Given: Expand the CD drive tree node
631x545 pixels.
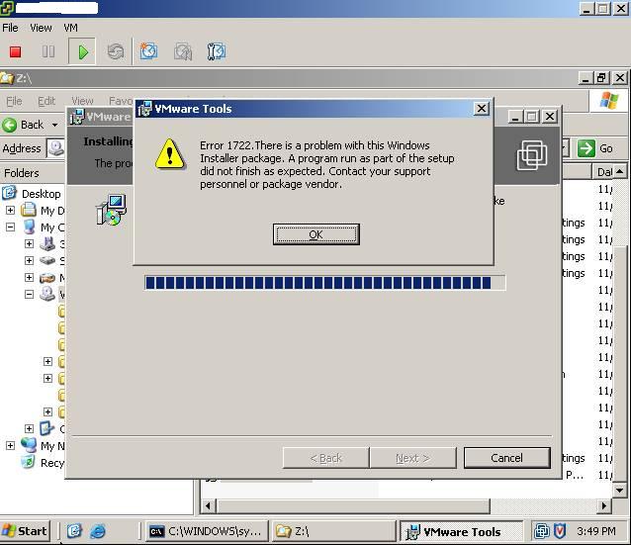Looking at the screenshot, I should coord(29,277).
